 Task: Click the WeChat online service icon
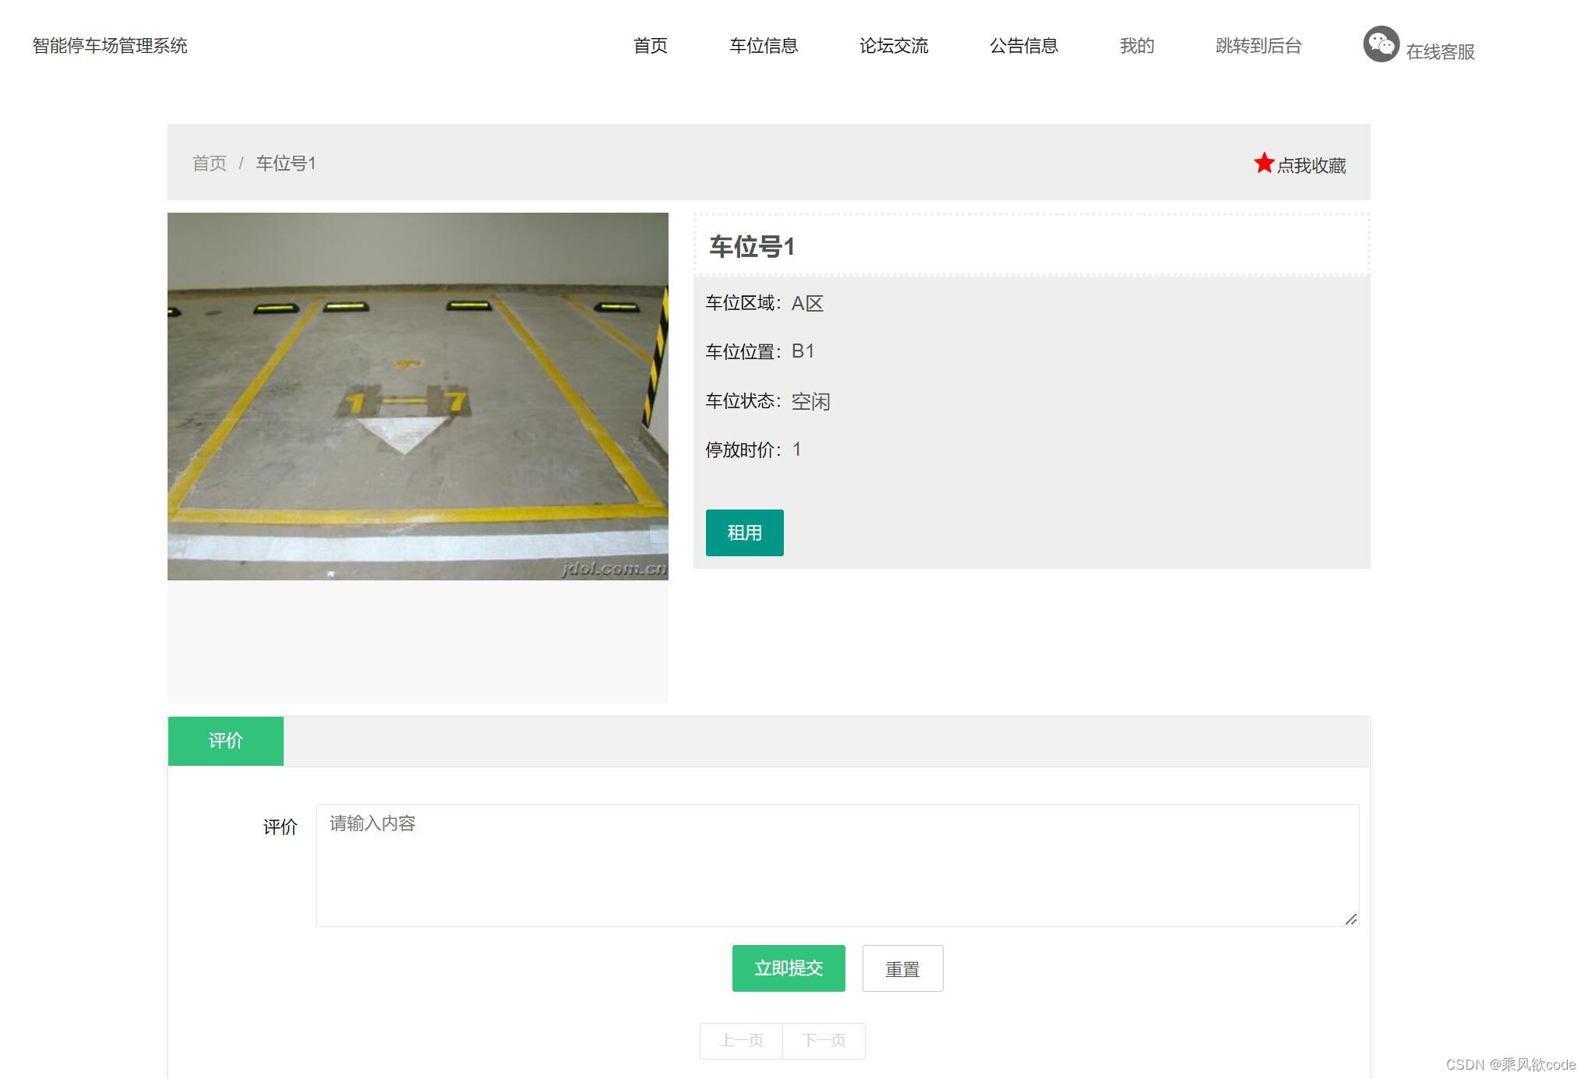click(1381, 44)
